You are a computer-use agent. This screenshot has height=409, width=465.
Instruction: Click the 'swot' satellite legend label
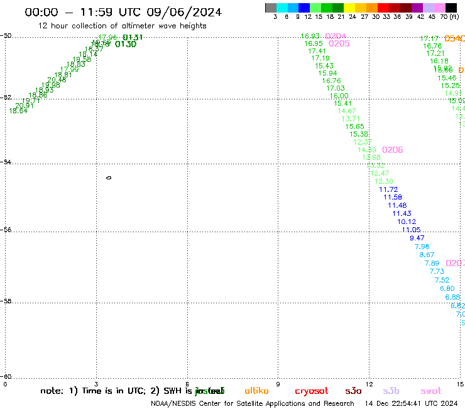[x=431, y=391]
